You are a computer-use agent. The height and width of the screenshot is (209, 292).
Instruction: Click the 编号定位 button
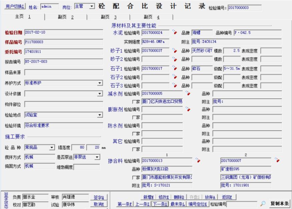(198, 204)
